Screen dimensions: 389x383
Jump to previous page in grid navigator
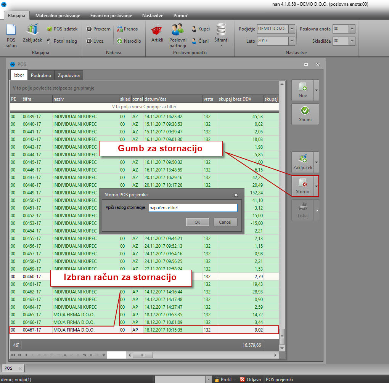(19, 355)
